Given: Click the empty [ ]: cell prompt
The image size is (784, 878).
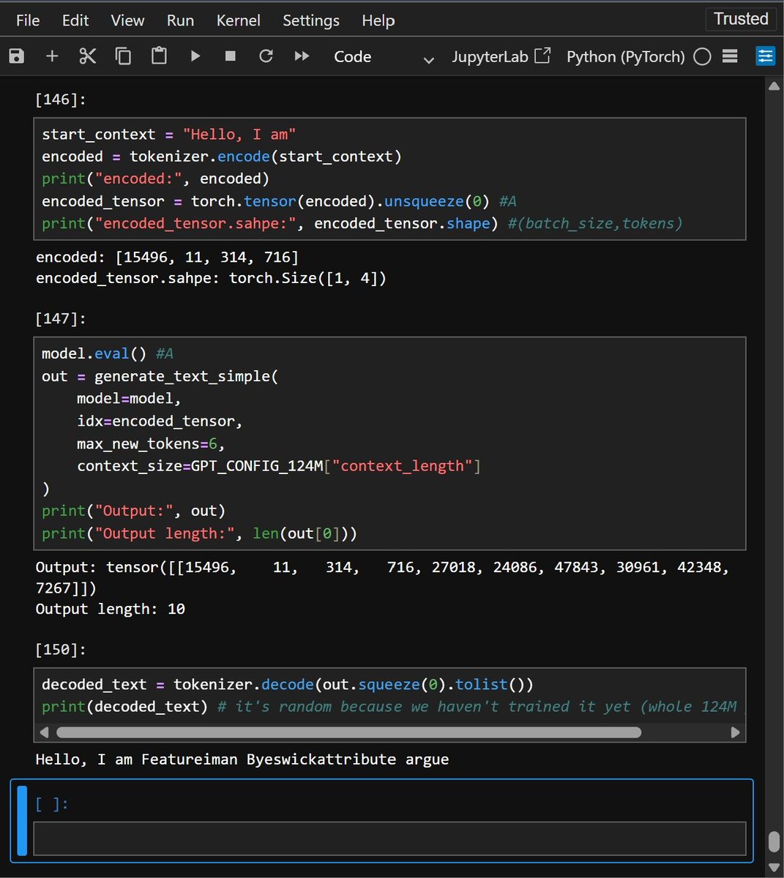Looking at the screenshot, I should [52, 803].
